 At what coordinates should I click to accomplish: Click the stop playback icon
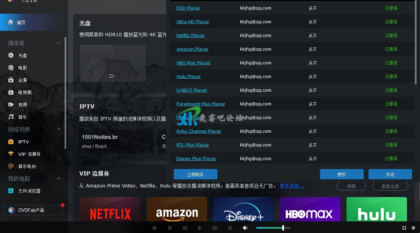(x=155, y=228)
